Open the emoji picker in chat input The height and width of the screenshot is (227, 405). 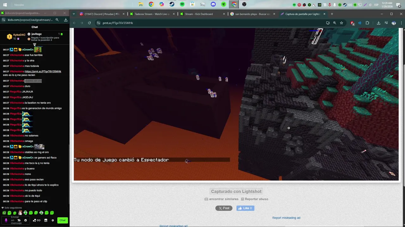[x=26, y=220]
